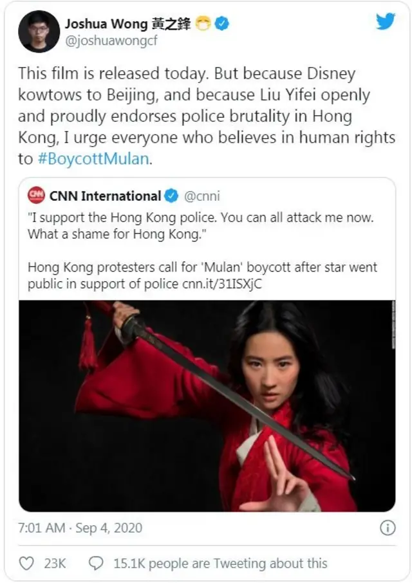Click the 7:01 AM Sep 4, 2020 timestamp
The width and height of the screenshot is (412, 583).
[x=80, y=528]
